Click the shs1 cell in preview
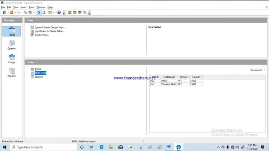Viewport: 269px width, 151px height. 155,84
